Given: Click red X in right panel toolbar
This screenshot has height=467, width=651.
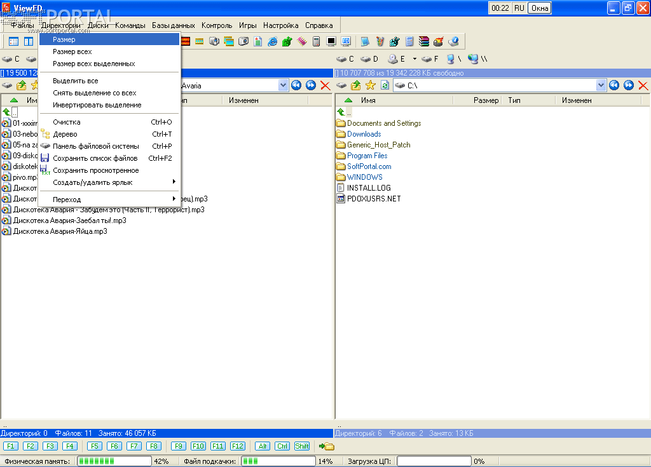Looking at the screenshot, I should 643,86.
